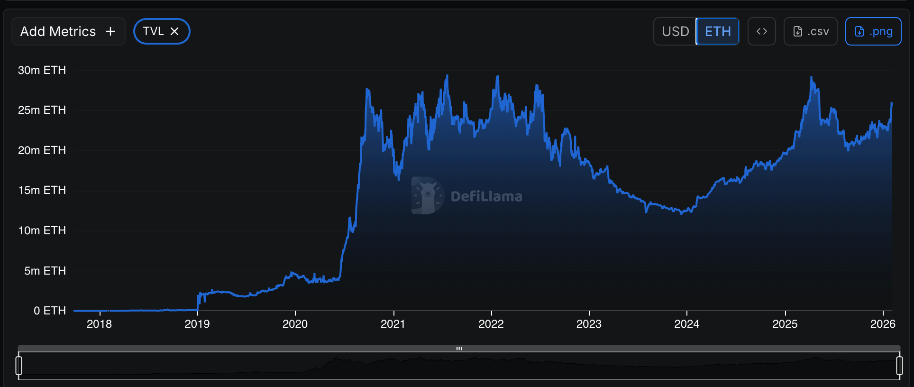Click the 30m ETH y-axis label
This screenshot has width=914, height=387.
point(42,70)
